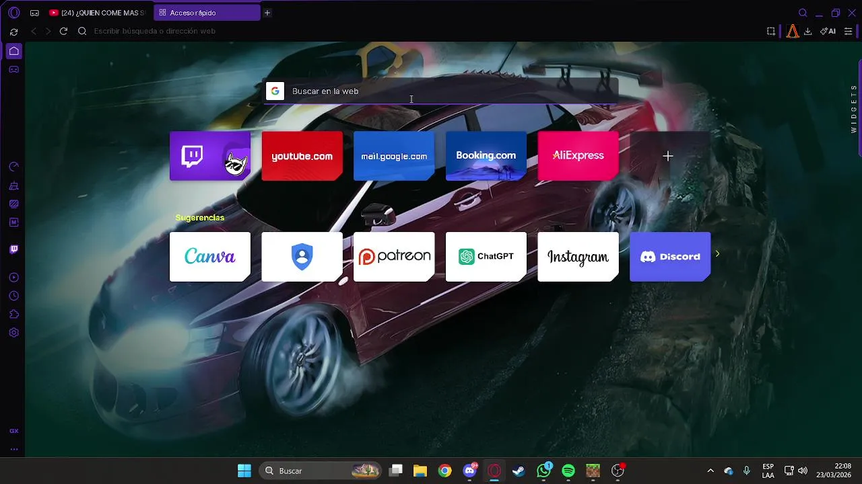Viewport: 862px width, 484px height.
Task: Open the downloads arrow icon
Action: [x=808, y=31]
